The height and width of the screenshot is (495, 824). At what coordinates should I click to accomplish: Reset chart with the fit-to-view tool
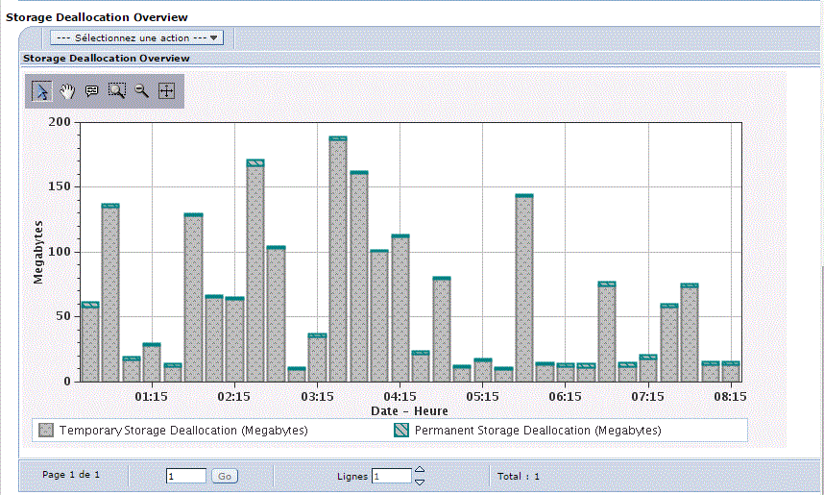pos(166,91)
